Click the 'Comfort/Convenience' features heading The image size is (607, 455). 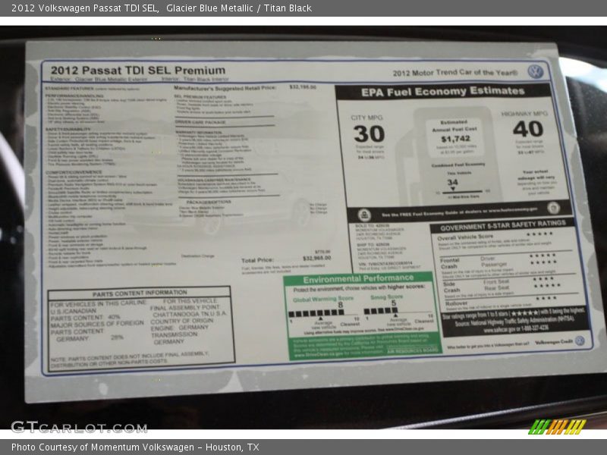[74, 172]
